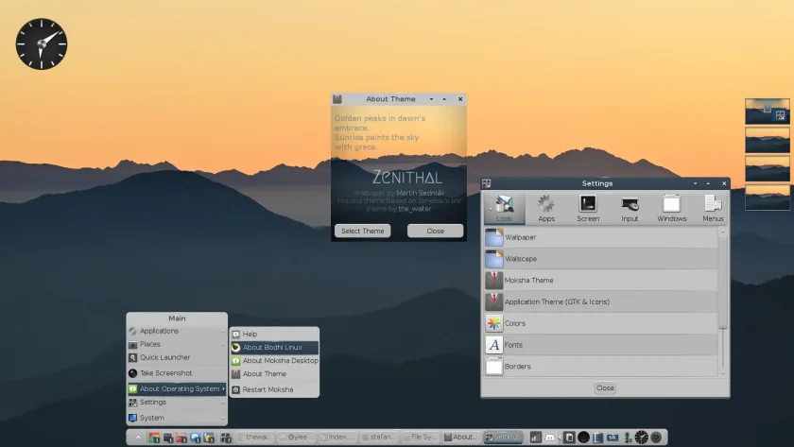Expand the Applications submenu

177,331
